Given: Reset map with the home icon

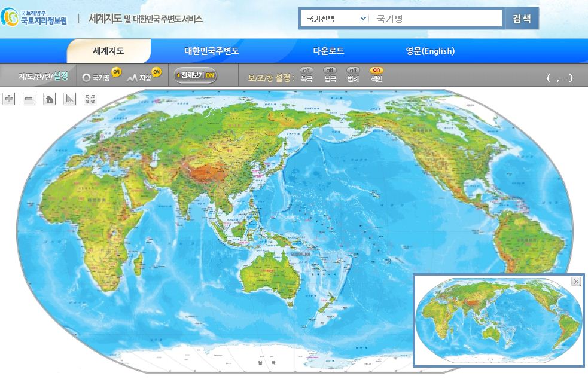Looking at the screenshot, I should coord(49,99).
